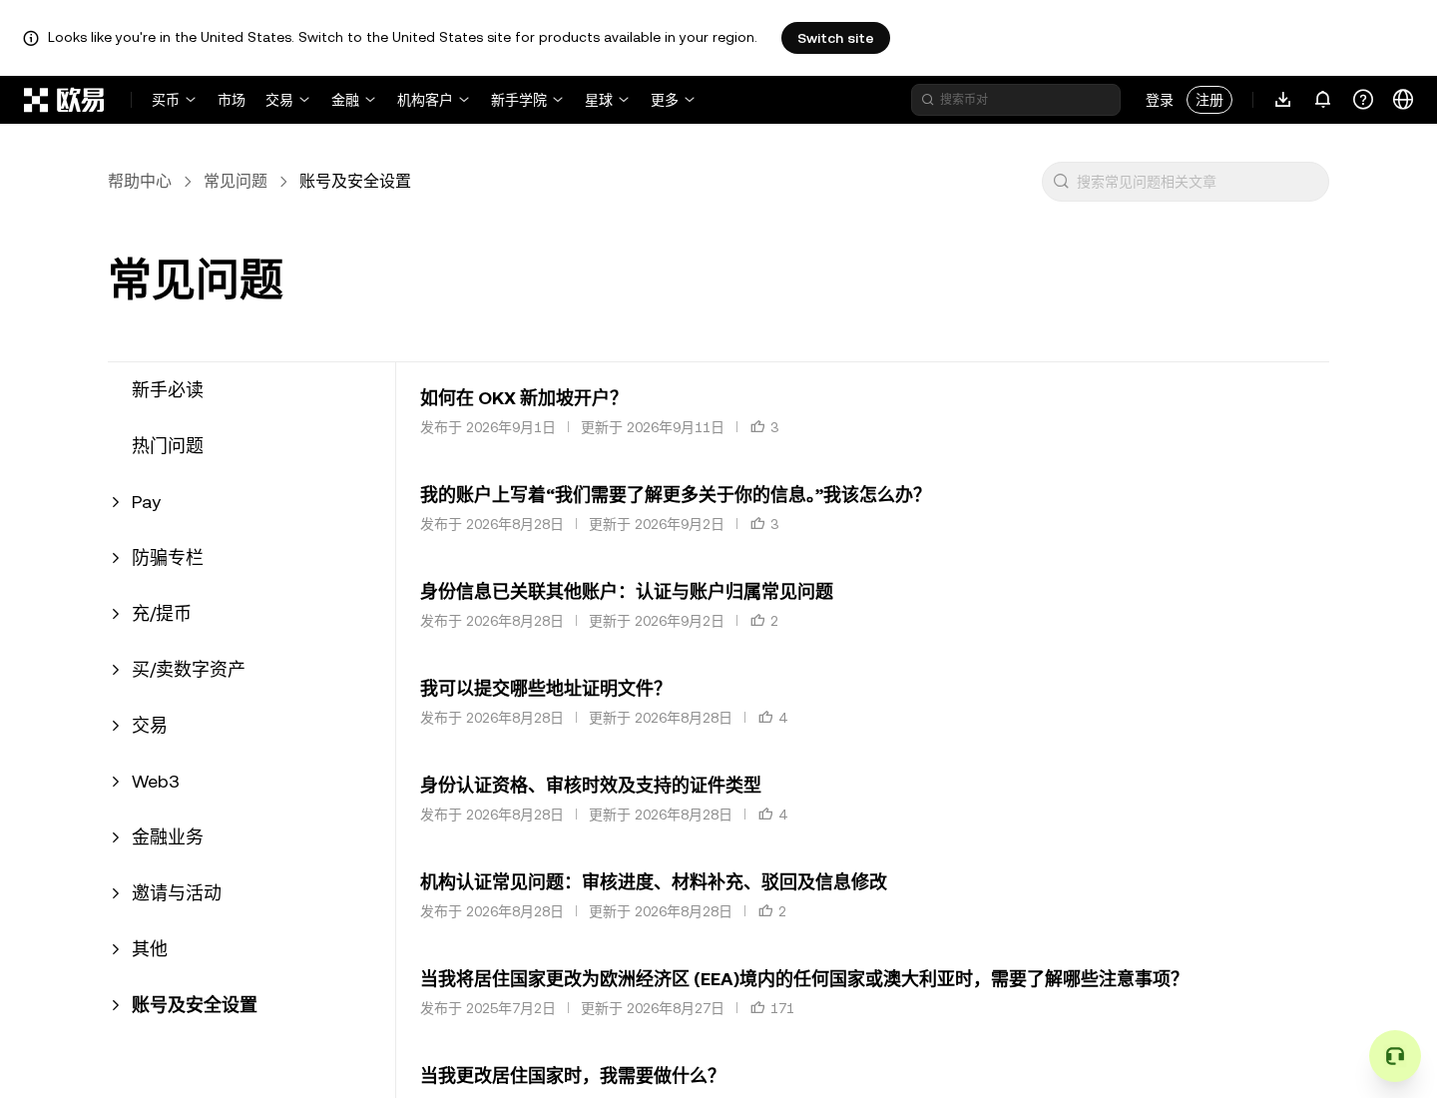Screen dimensions: 1437x1098
Task: Open the language globe icon
Action: point(1403,100)
